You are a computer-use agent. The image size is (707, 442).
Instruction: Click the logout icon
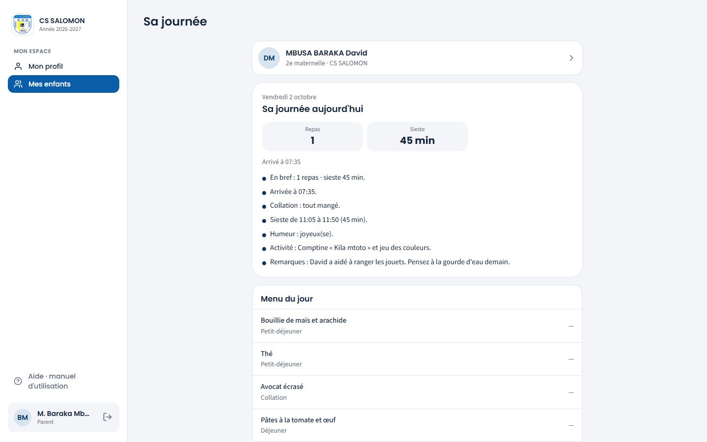(108, 417)
